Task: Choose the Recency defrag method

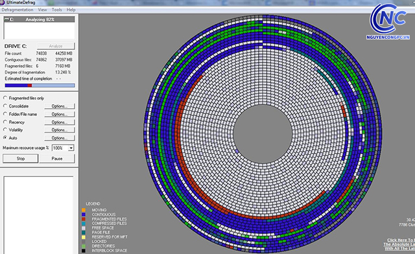Action: coord(5,122)
